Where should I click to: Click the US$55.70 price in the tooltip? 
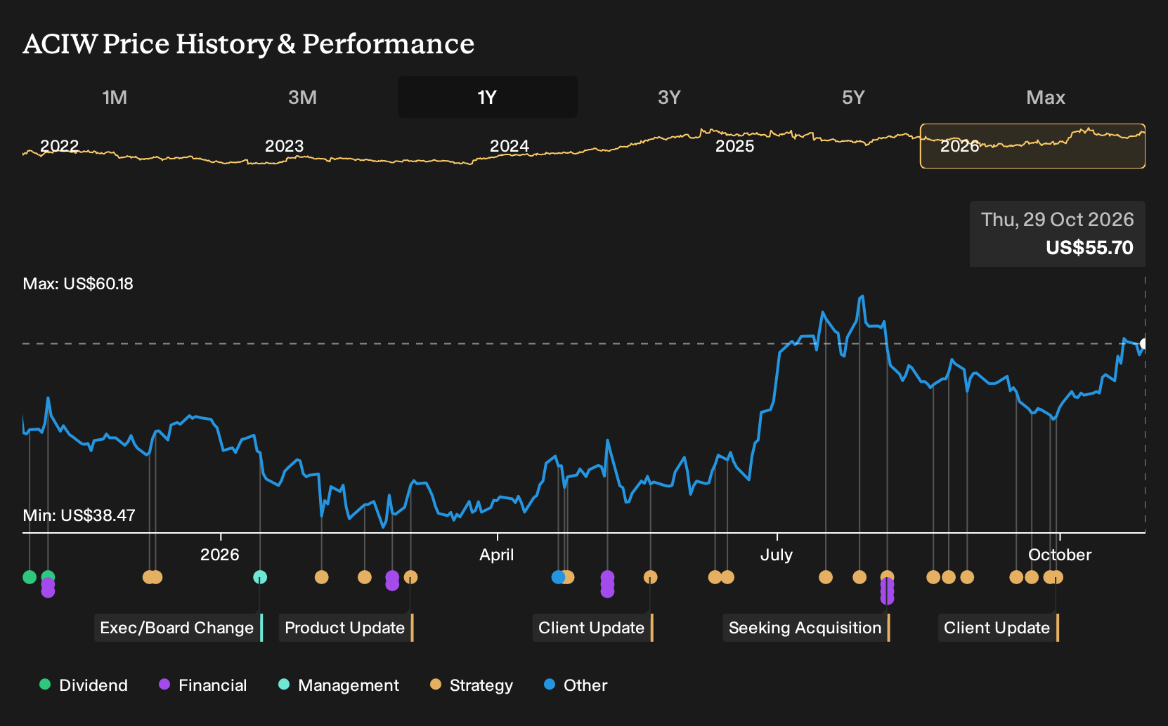tap(1089, 248)
